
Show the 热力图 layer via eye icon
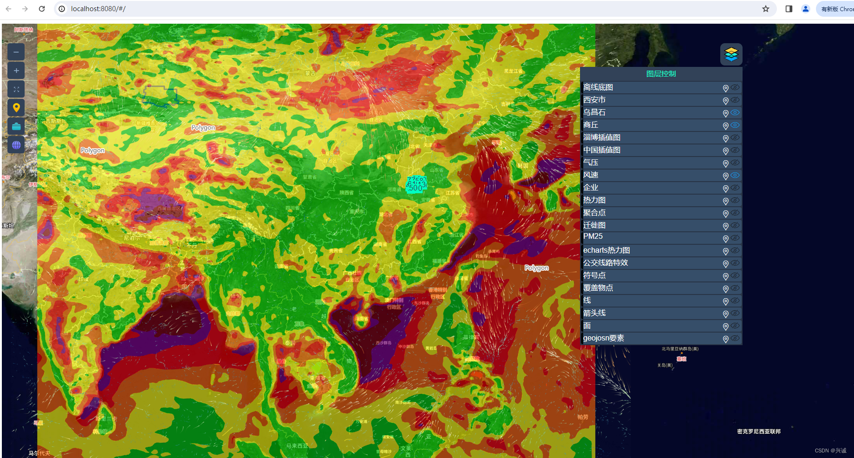pyautogui.click(x=735, y=200)
